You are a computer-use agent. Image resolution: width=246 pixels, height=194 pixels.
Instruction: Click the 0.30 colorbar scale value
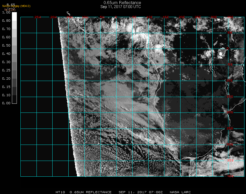pos(6,62)
